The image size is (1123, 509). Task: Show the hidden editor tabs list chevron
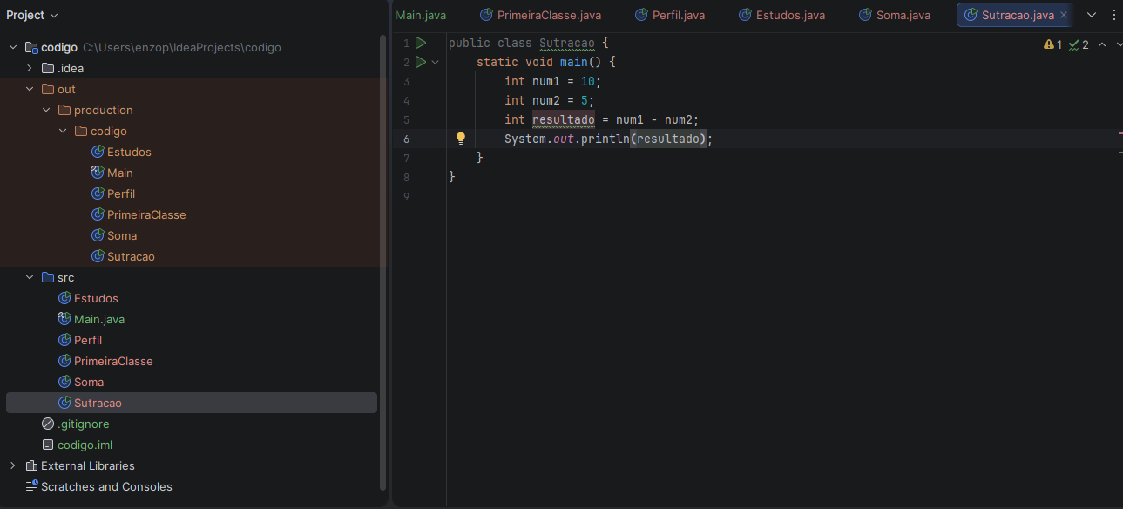click(x=1092, y=15)
